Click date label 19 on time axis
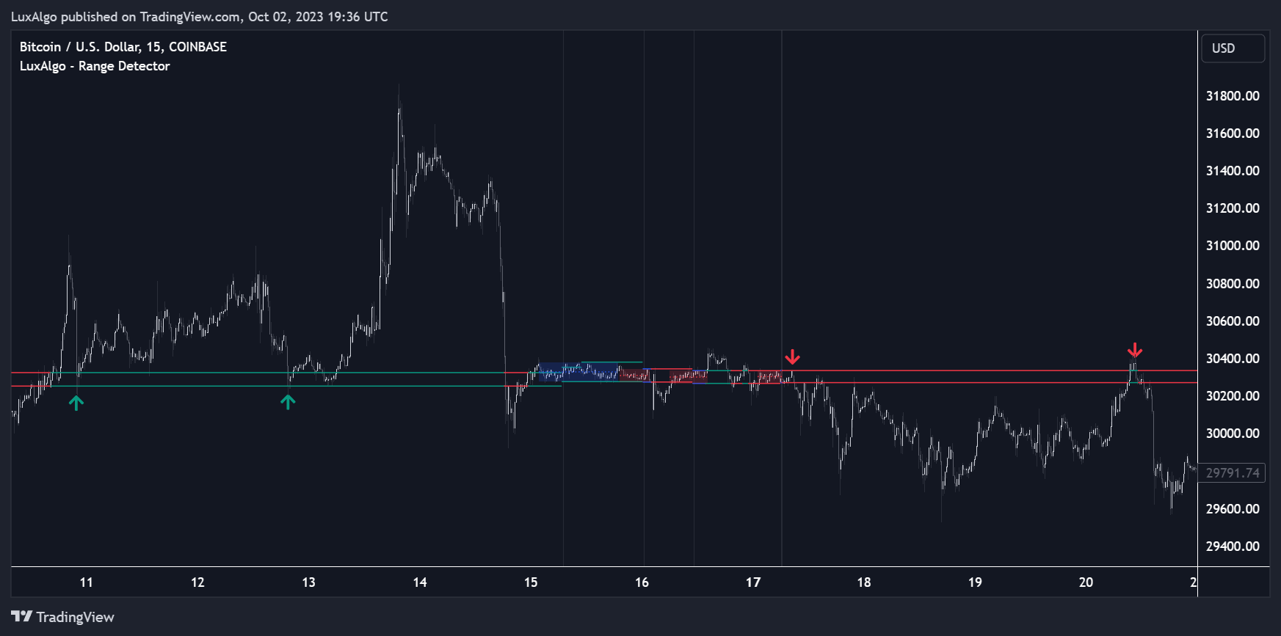The height and width of the screenshot is (636, 1281). tap(975, 582)
